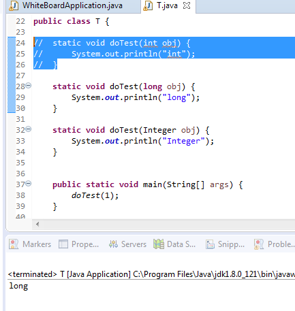This screenshot has height=311, width=295.
Task: Click line number 22 in the gutter
Action: click(x=20, y=21)
